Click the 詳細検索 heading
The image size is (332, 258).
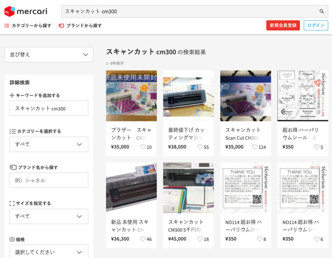(20, 82)
